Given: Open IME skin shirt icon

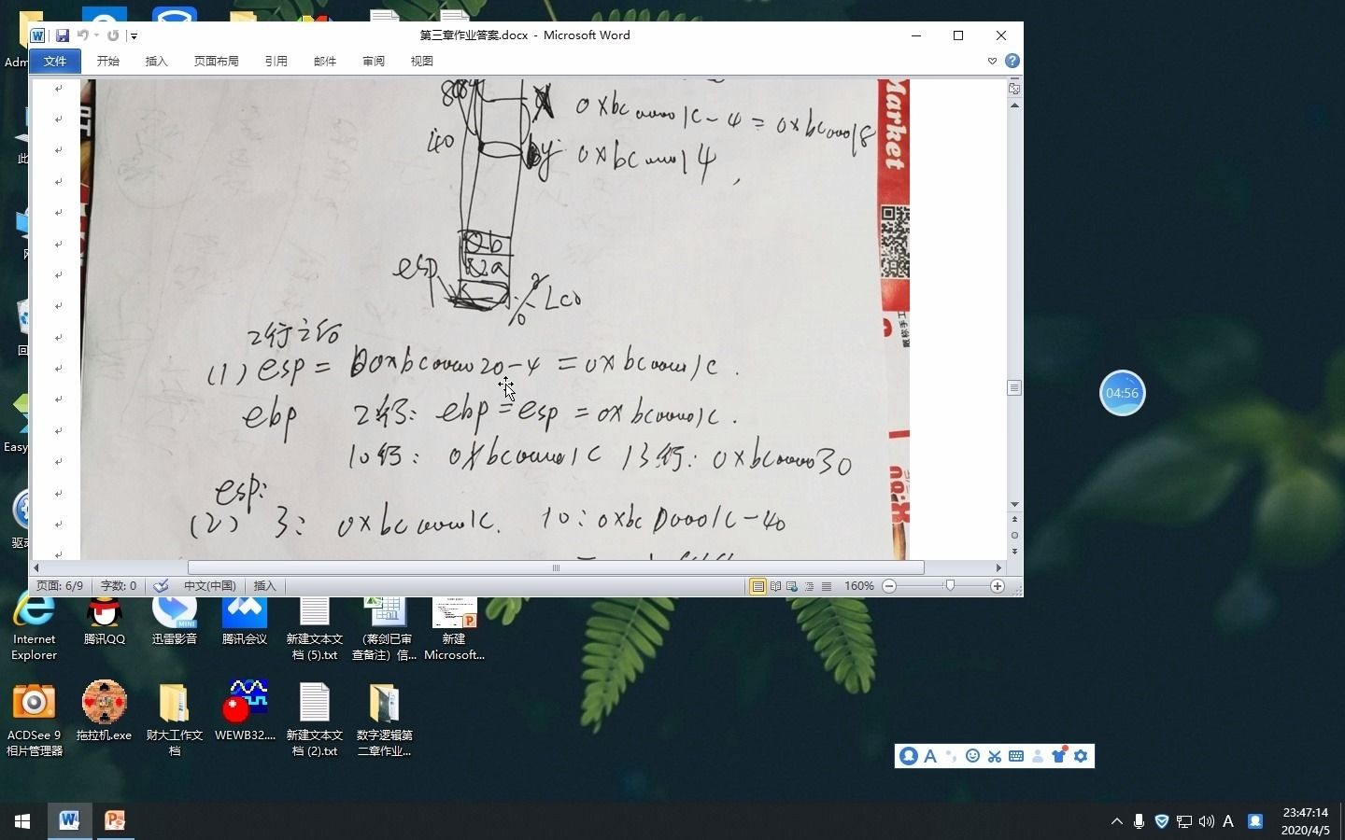Looking at the screenshot, I should click(1059, 755).
